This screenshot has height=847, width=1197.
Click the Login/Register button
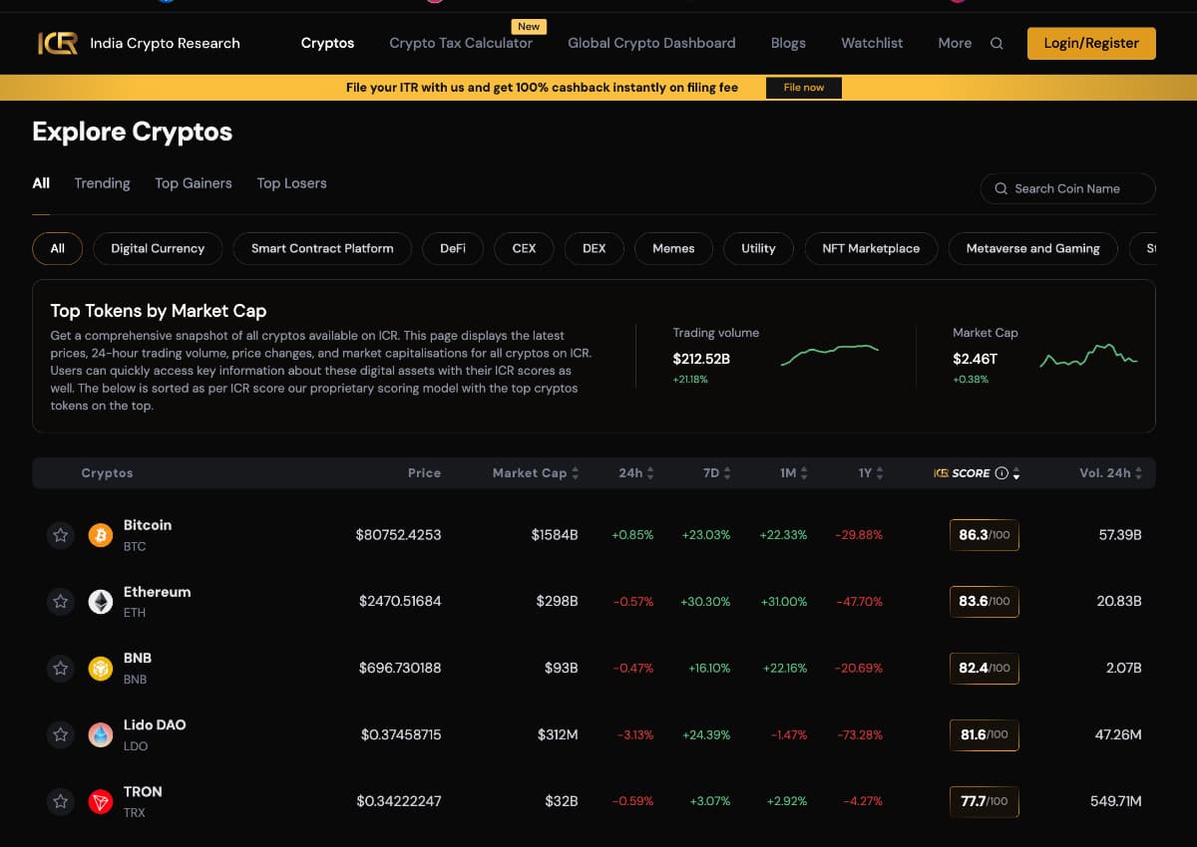click(1091, 43)
